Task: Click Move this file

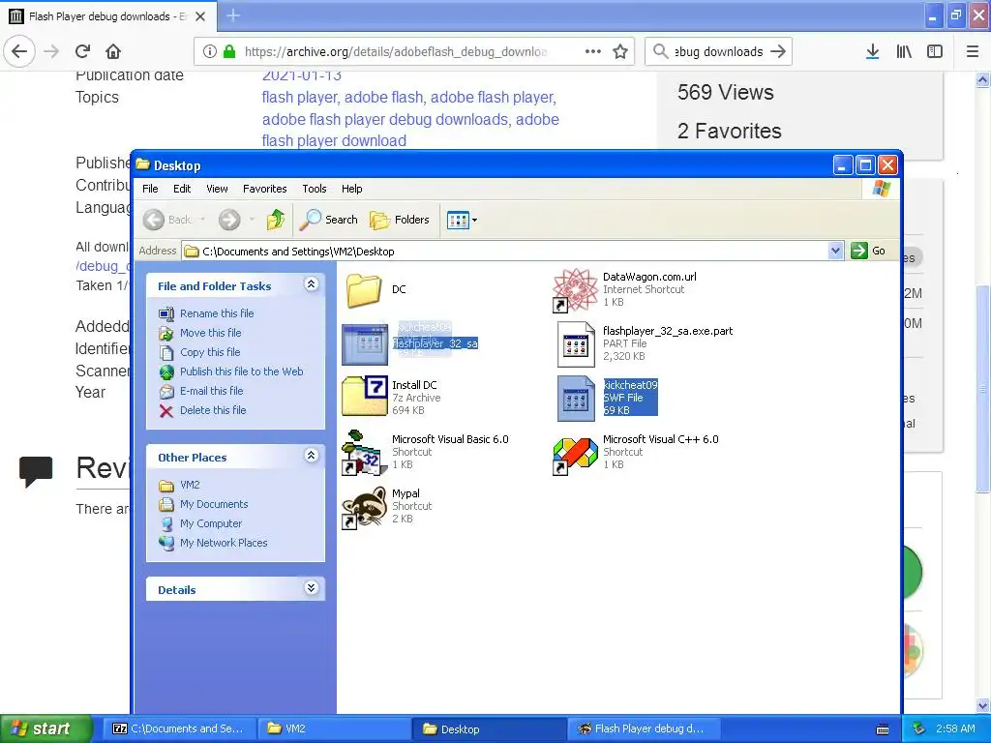Action: click(210, 333)
